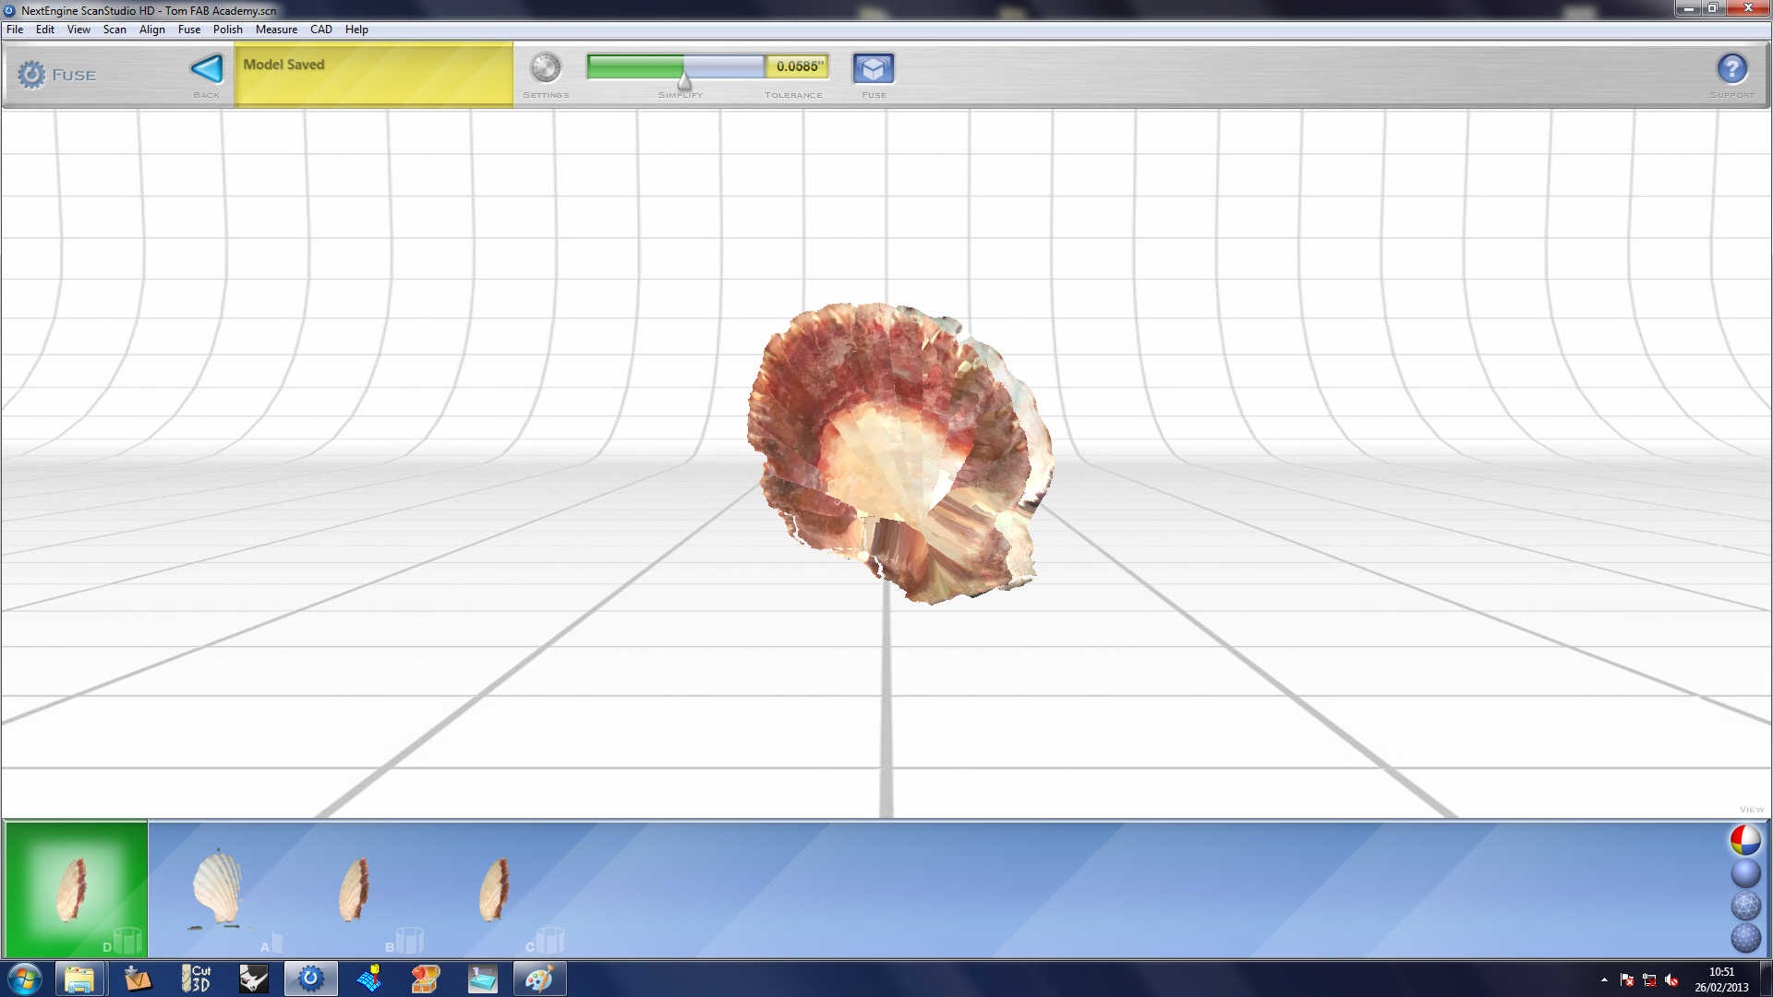1773x997 pixels.
Task: Open the Settings dial
Action: (545, 68)
